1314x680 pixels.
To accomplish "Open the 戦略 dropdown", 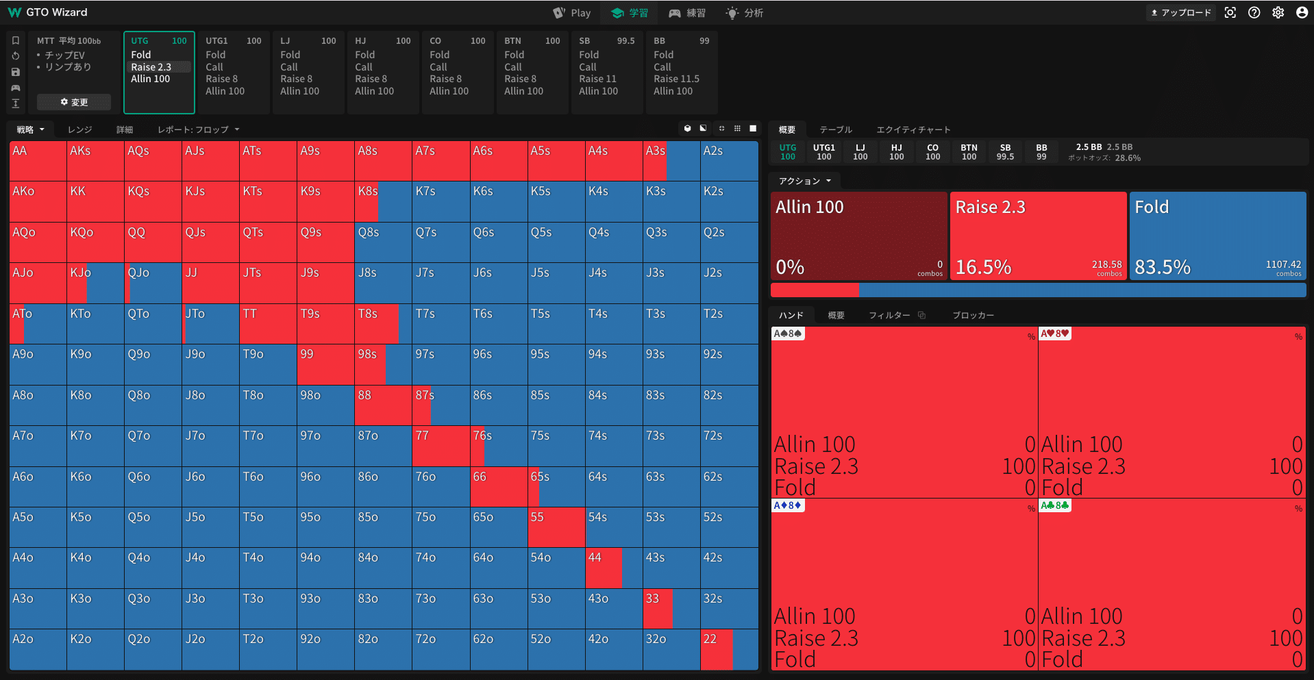I will point(31,129).
